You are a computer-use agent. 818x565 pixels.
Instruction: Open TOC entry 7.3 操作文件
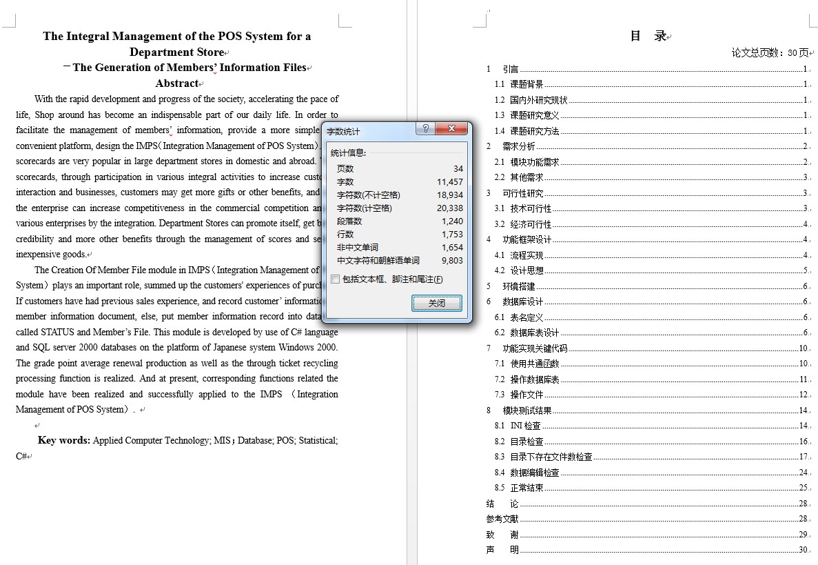click(x=651, y=395)
